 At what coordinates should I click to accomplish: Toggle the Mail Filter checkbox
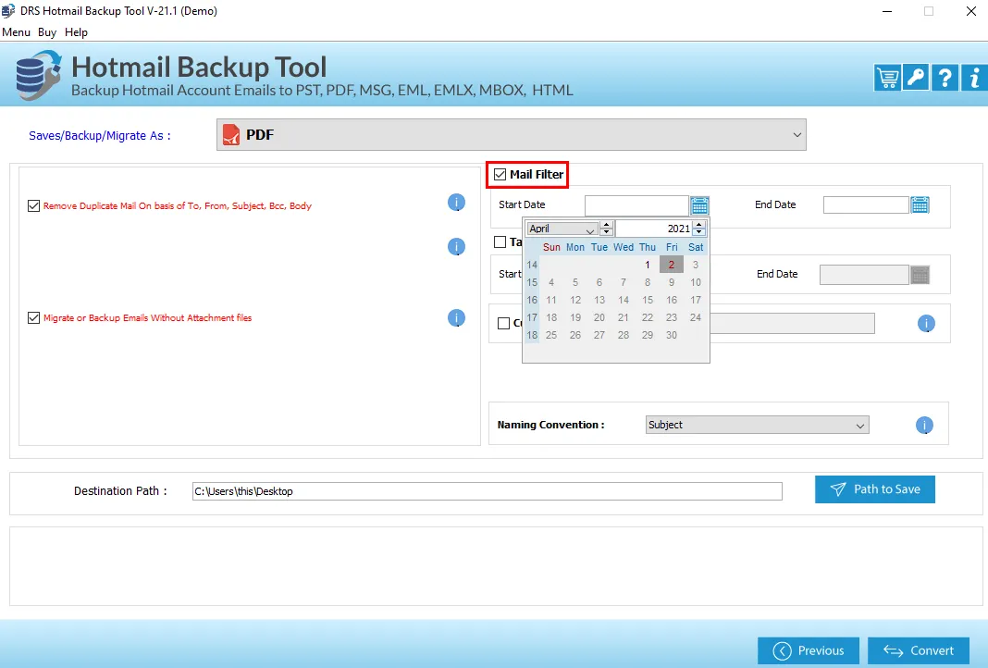[500, 175]
